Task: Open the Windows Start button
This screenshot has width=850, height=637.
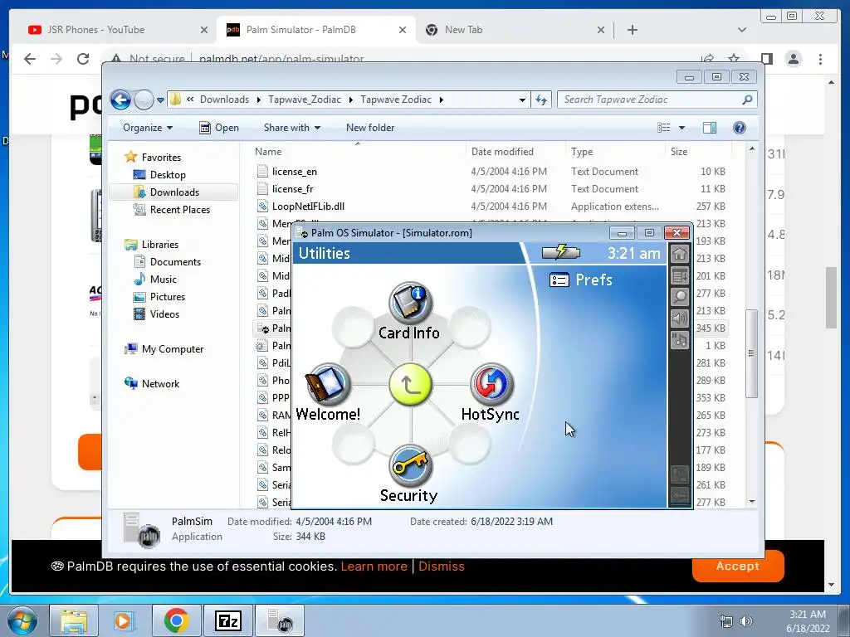Action: click(x=22, y=620)
